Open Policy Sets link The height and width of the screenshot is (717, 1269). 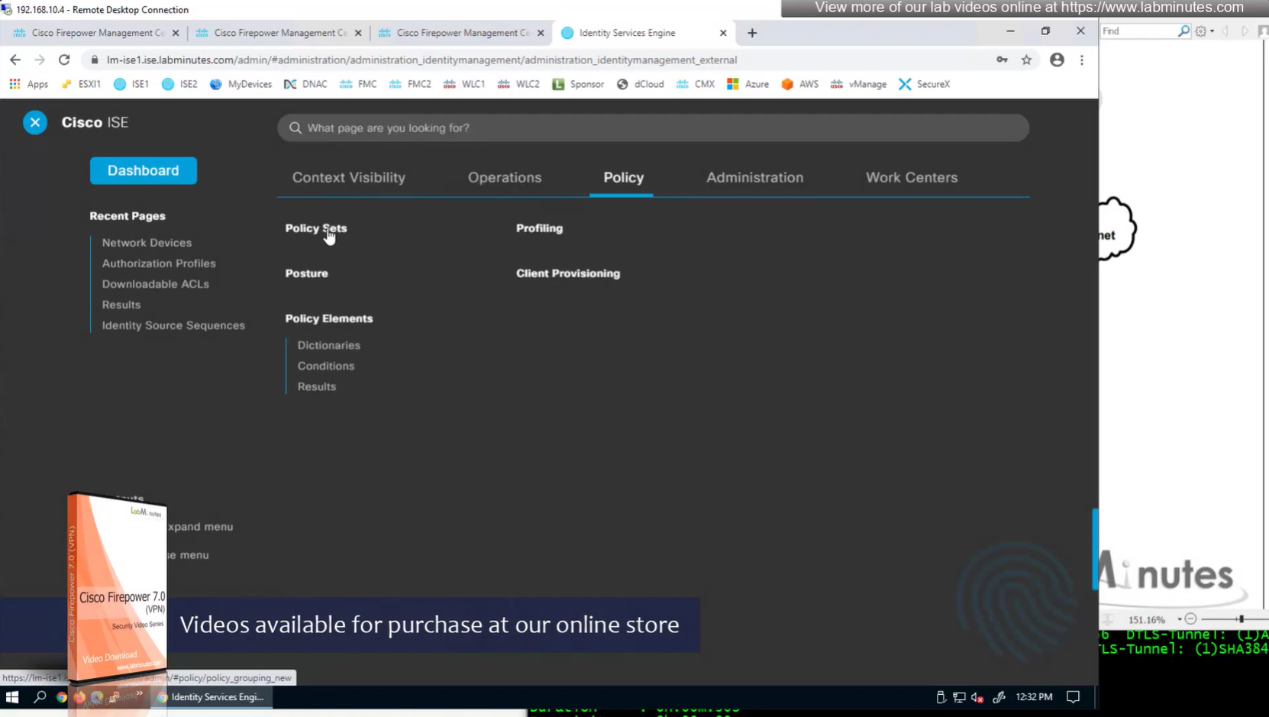pos(315,228)
